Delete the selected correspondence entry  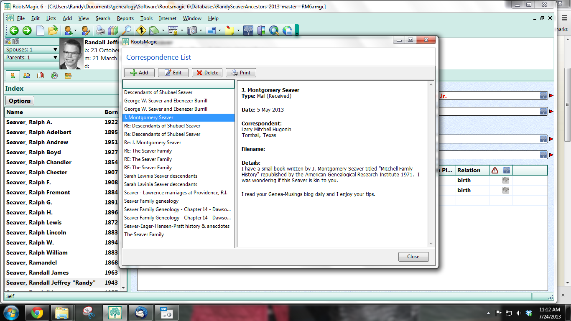point(207,72)
